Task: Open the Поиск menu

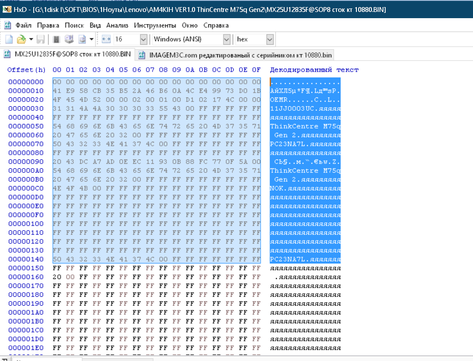Action: (74, 25)
